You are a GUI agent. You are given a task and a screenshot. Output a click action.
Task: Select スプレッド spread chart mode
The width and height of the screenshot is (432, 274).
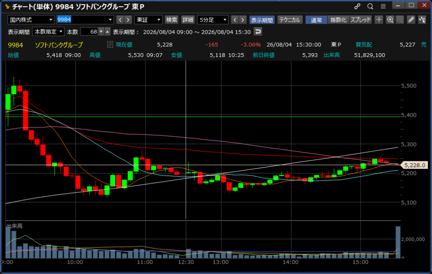click(x=361, y=20)
